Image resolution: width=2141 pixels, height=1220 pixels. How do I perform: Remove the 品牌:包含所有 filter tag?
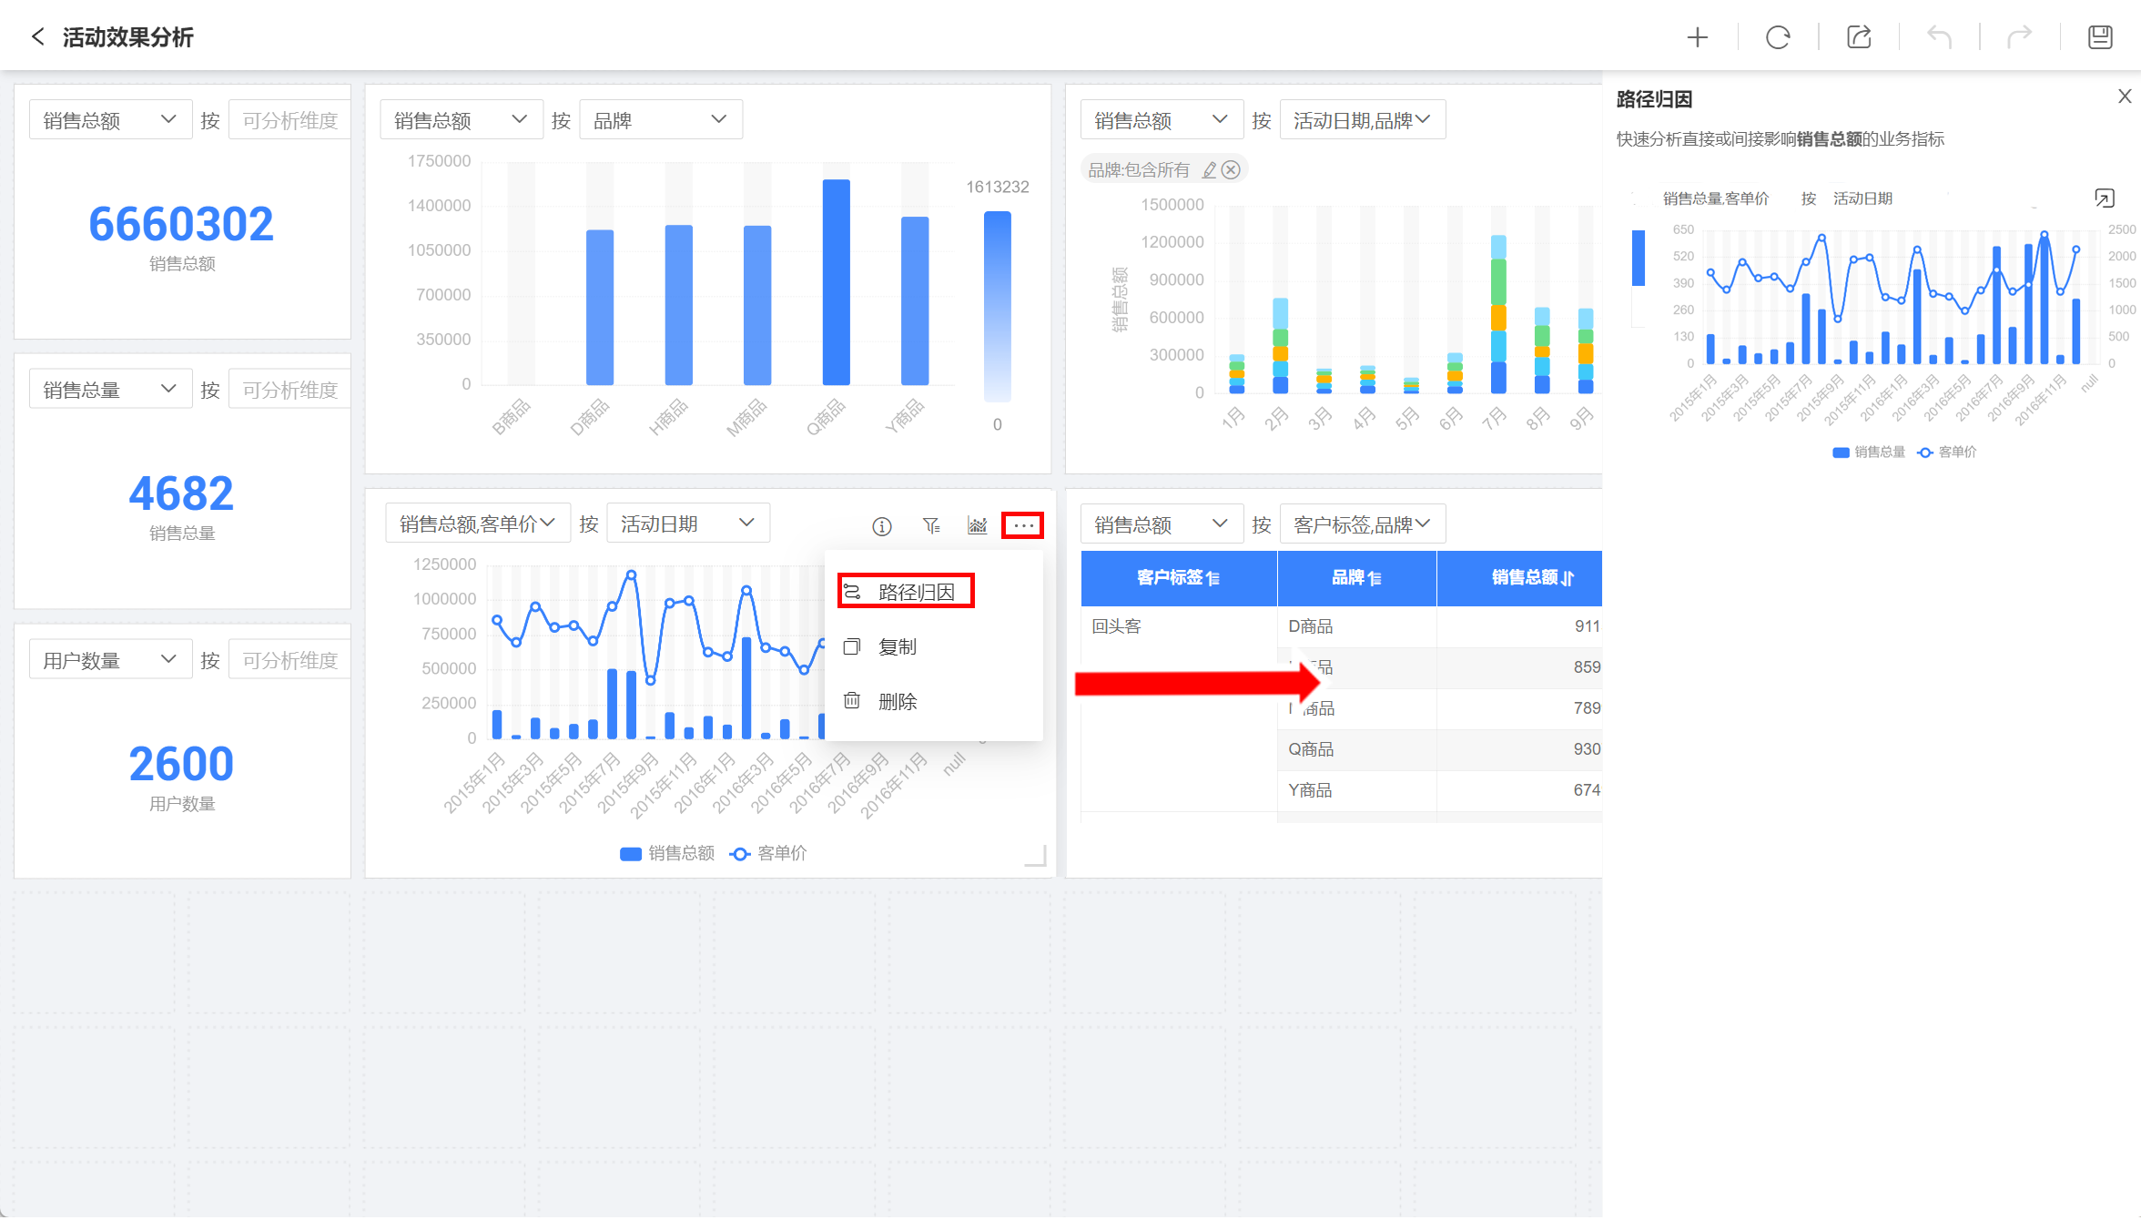pos(1231,170)
